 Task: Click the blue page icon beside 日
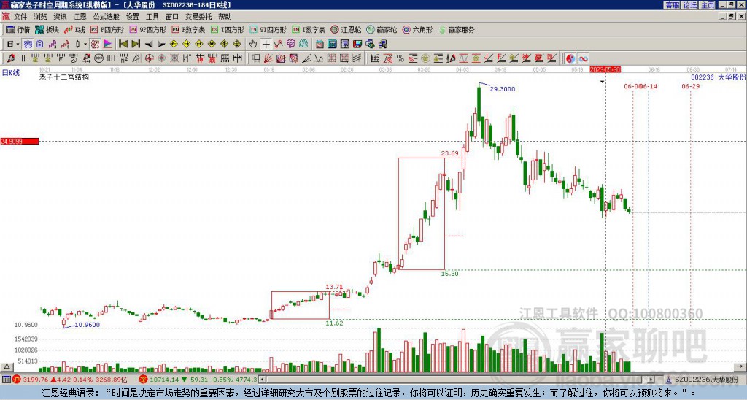(x=39, y=45)
